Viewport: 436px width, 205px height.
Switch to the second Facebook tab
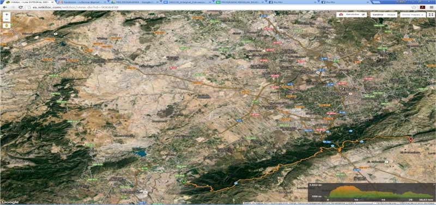pyautogui.click(x=345, y=2)
